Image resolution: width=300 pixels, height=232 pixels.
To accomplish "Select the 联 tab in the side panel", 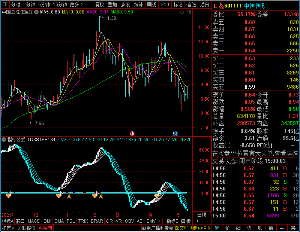I will [260, 228].
